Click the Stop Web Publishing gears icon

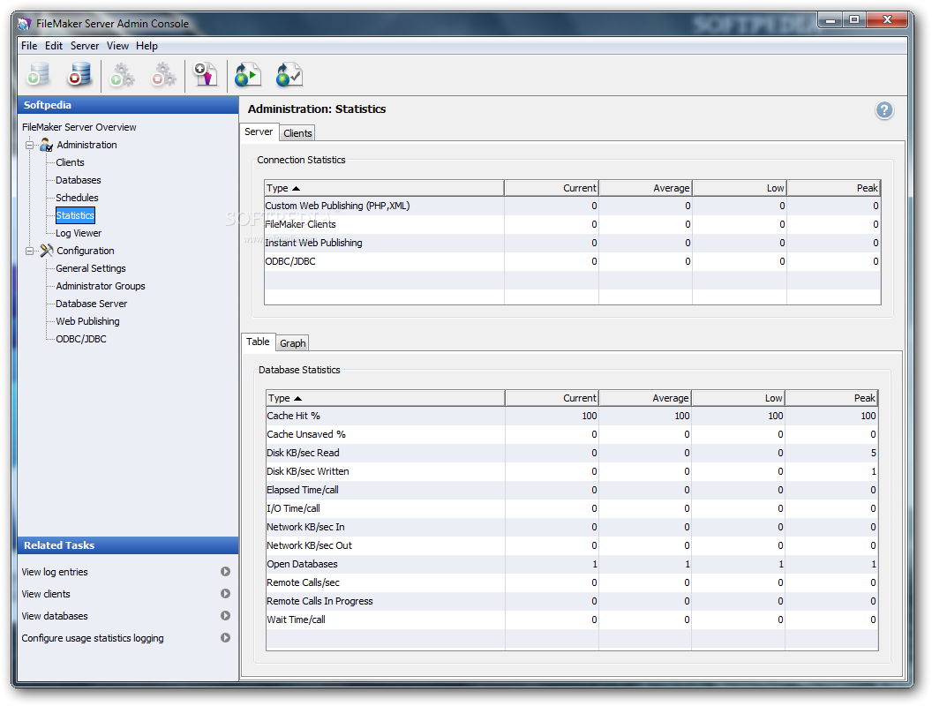click(x=163, y=76)
